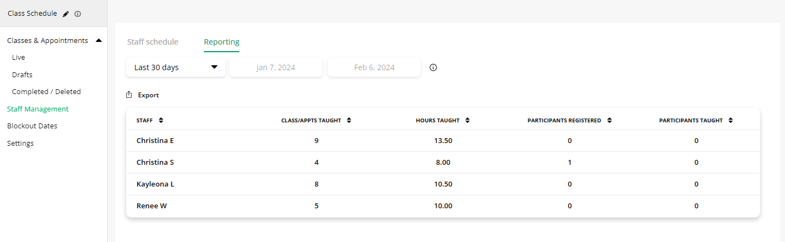Sort by Participants Taught arrows
The height and width of the screenshot is (242, 785).
point(731,121)
